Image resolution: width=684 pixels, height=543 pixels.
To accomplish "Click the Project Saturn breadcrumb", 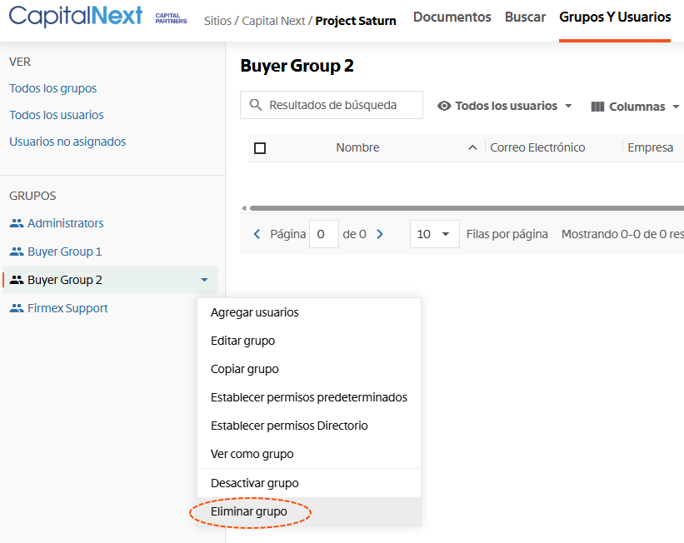I will tap(356, 21).
